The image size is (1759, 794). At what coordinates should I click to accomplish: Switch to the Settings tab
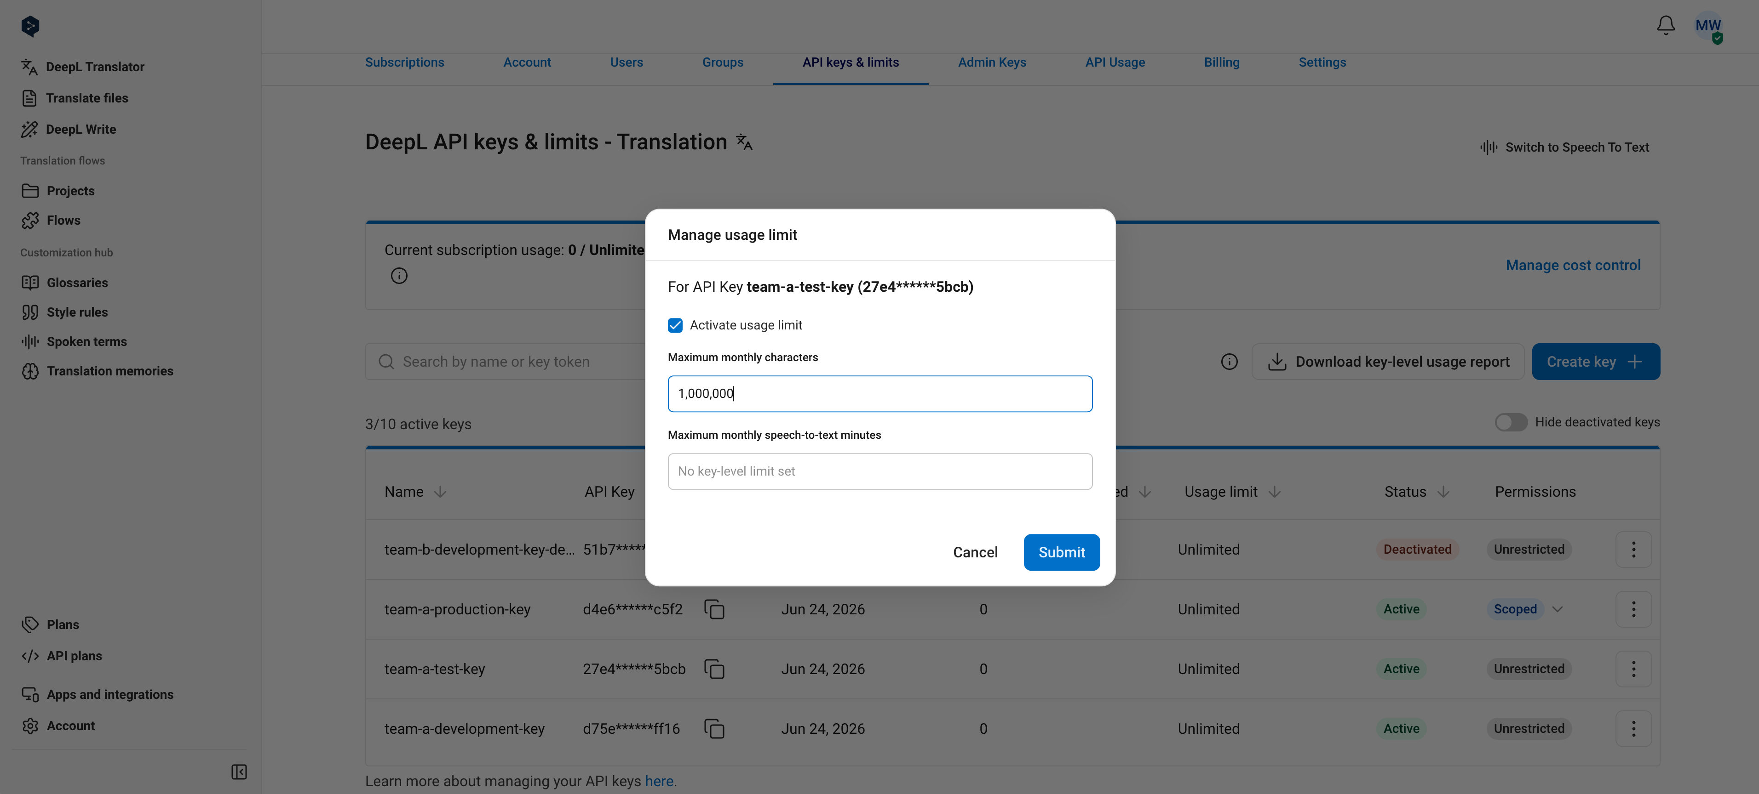pyautogui.click(x=1322, y=62)
